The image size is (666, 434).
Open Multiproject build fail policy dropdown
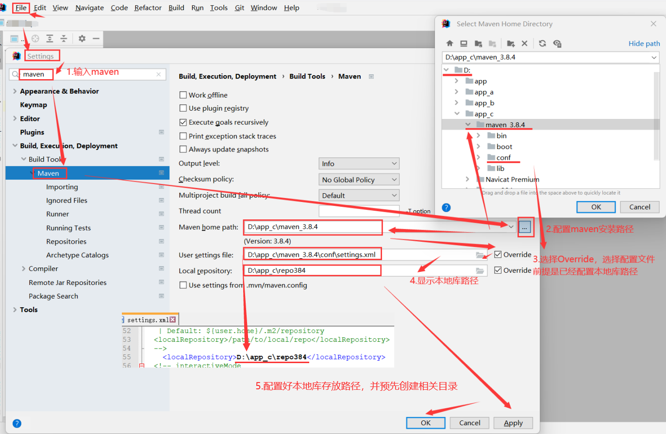click(x=359, y=195)
